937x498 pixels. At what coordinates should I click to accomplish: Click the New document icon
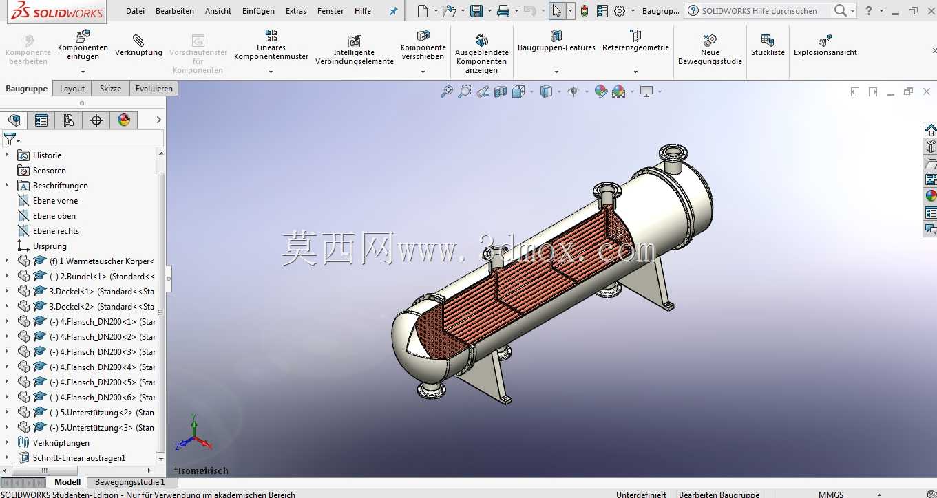[x=423, y=11]
